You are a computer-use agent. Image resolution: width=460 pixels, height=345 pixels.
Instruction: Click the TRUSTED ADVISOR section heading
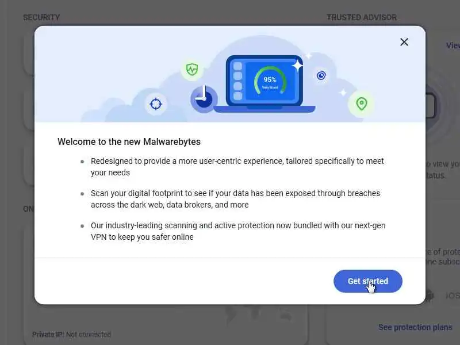(362, 17)
